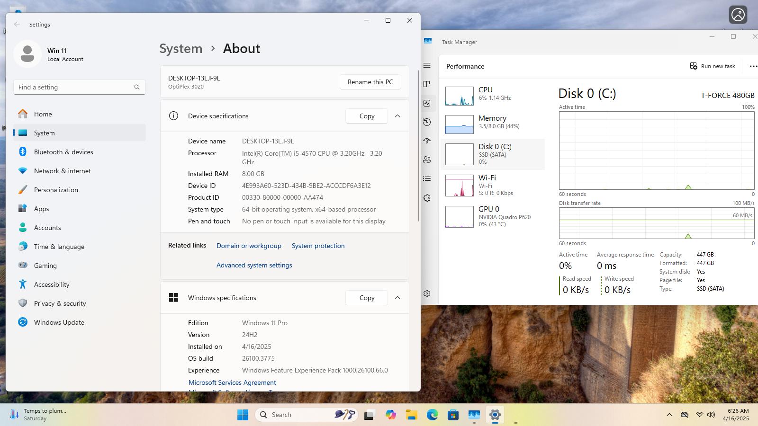The width and height of the screenshot is (758, 426).
Task: Open Startup apps icon in Task Manager
Action: click(427, 141)
